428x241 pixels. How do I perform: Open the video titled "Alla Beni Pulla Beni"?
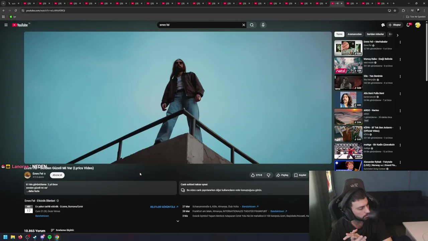click(x=374, y=93)
